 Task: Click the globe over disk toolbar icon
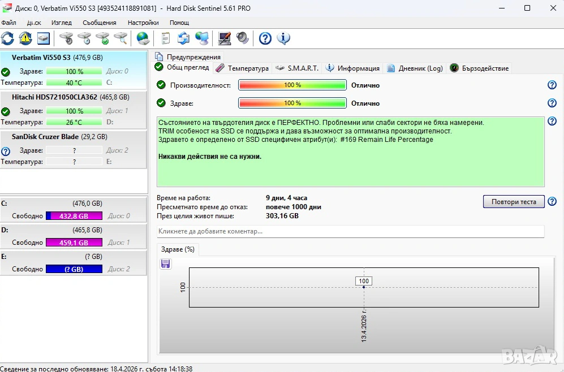(143, 38)
